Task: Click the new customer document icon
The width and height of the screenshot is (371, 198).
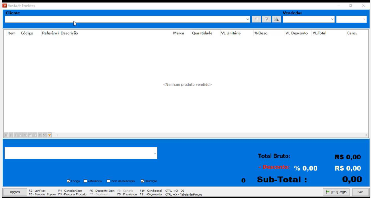Action: pyautogui.click(x=256, y=19)
